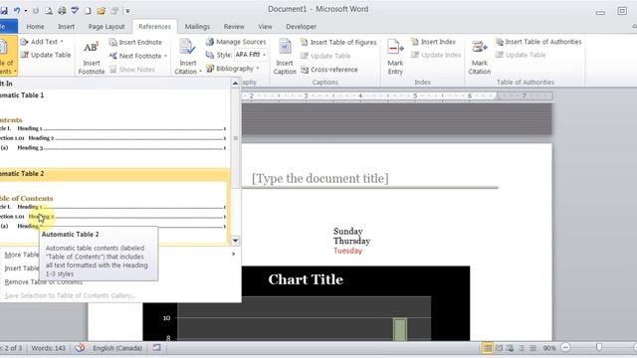Select Draft view button
Screen dimensions: 637x358
[533, 348]
